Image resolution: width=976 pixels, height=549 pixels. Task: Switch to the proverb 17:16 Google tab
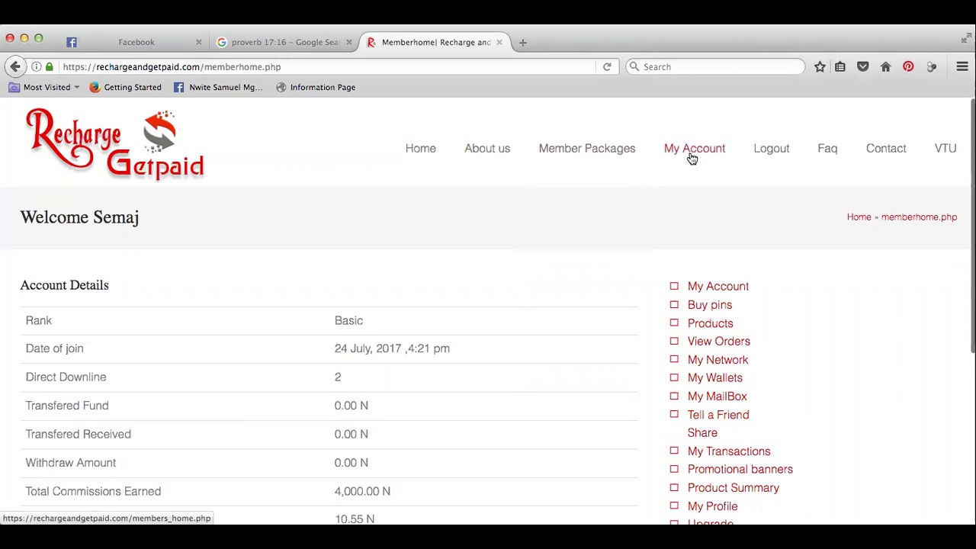click(x=284, y=42)
